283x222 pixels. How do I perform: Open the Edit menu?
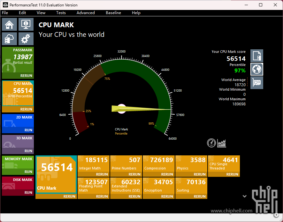[x=22, y=13]
